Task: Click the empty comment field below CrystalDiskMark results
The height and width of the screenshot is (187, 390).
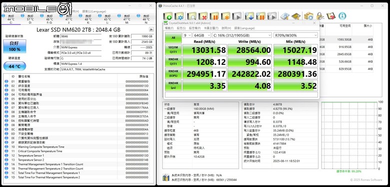Action: coord(241,95)
